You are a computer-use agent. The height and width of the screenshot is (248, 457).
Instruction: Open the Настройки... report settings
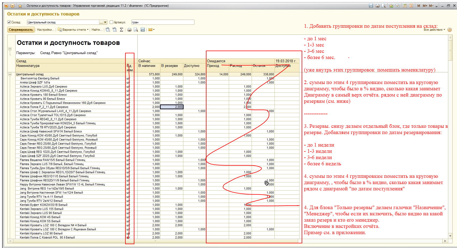click(45, 30)
